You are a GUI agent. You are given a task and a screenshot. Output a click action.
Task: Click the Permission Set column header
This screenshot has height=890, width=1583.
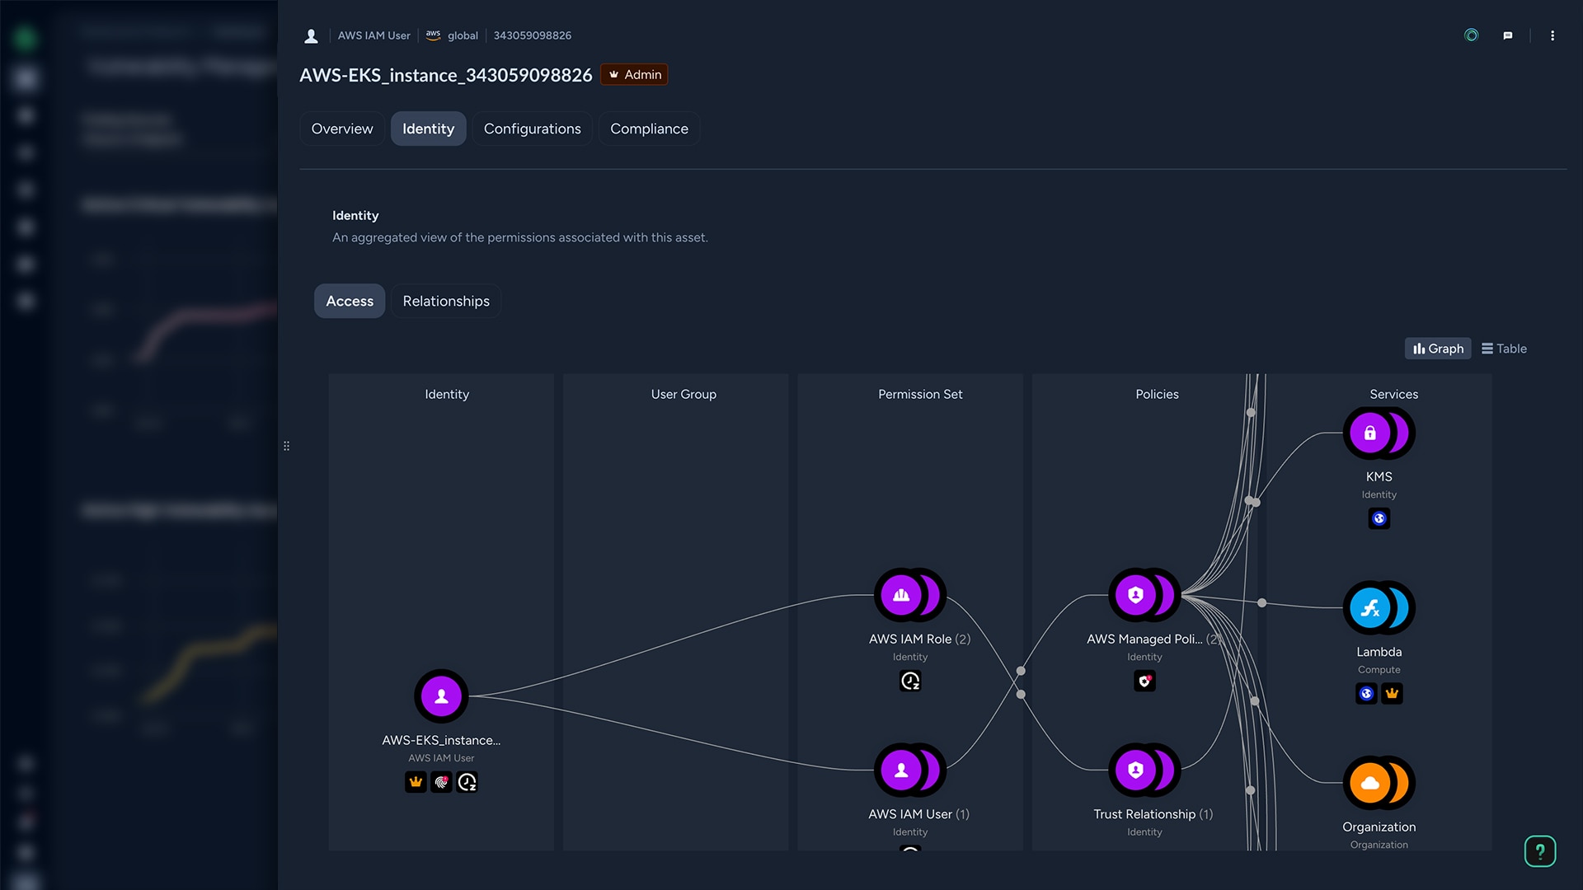920,394
